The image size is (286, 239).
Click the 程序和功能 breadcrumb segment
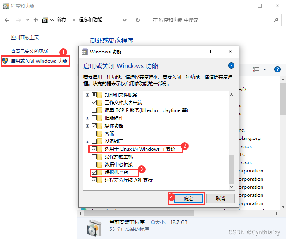click(90, 20)
